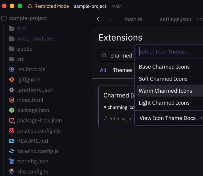Open .gitignore file name
This screenshot has height=176, width=203.
tap(29, 80)
